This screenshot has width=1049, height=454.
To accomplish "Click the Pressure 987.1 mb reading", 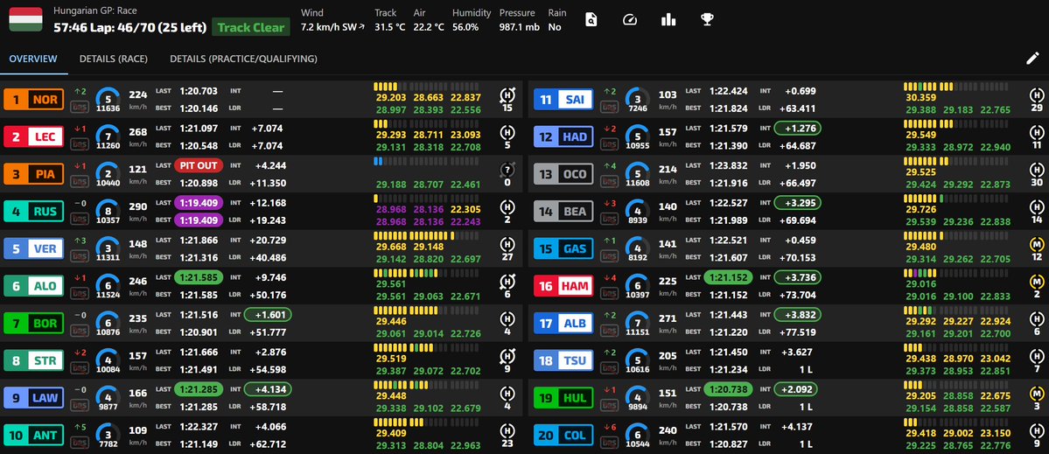I will pos(519,20).
